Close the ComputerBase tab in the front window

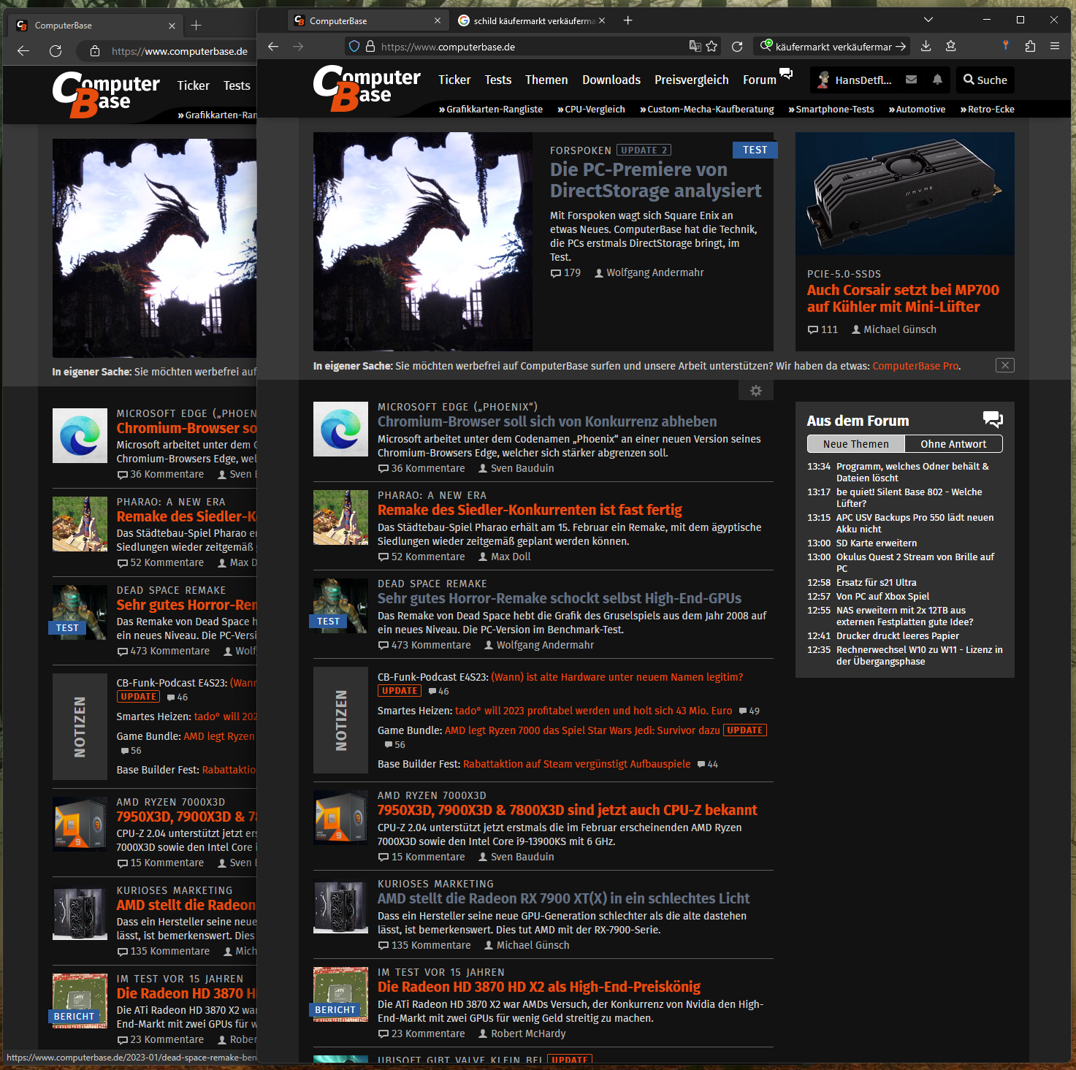pos(438,20)
